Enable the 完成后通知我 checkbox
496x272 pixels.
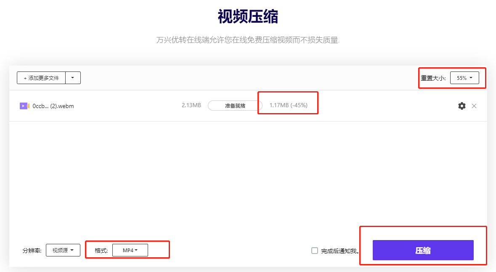[x=315, y=251]
